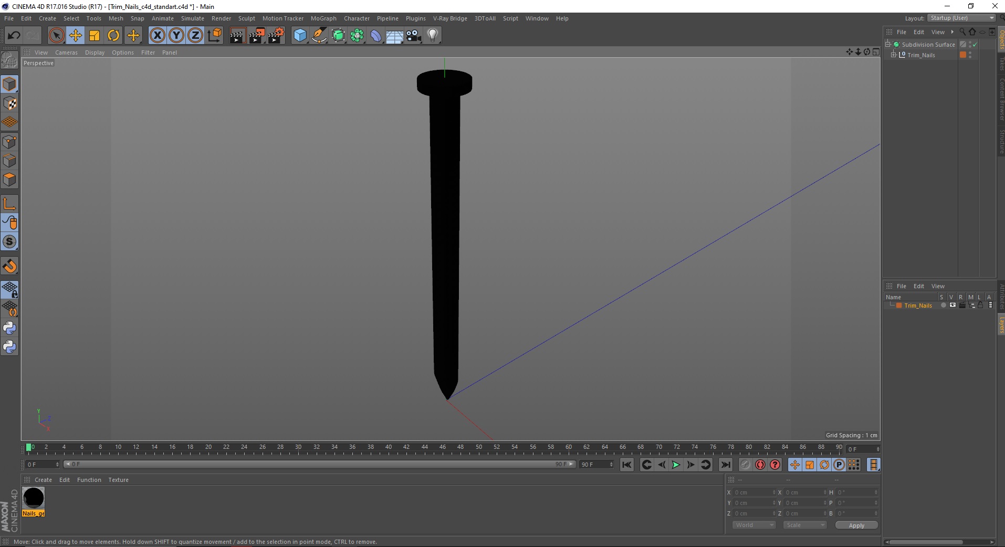Click the Undo arrow icon
The height and width of the screenshot is (547, 1005).
pyautogui.click(x=14, y=35)
